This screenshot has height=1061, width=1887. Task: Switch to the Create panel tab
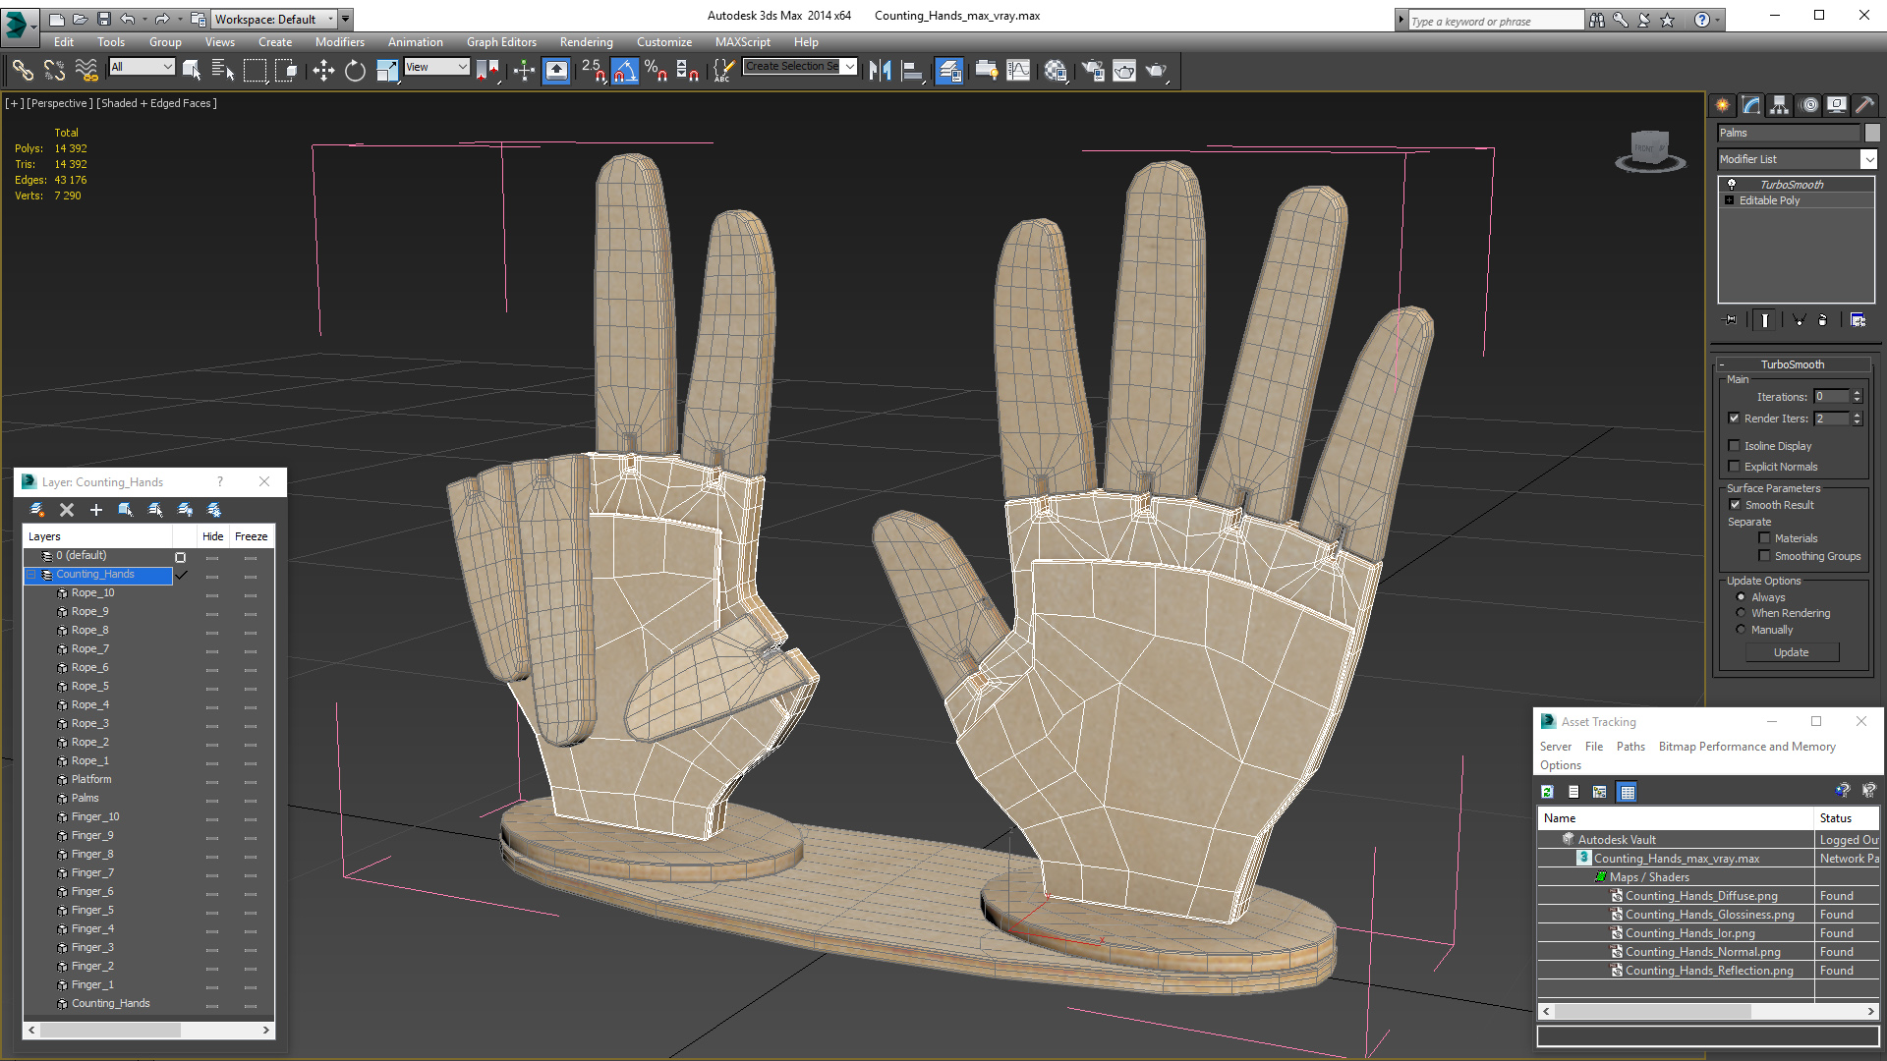point(1723,105)
